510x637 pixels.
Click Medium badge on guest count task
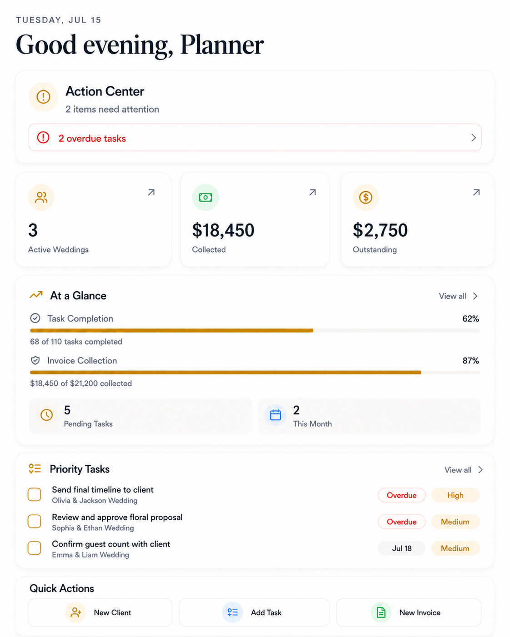tap(455, 548)
